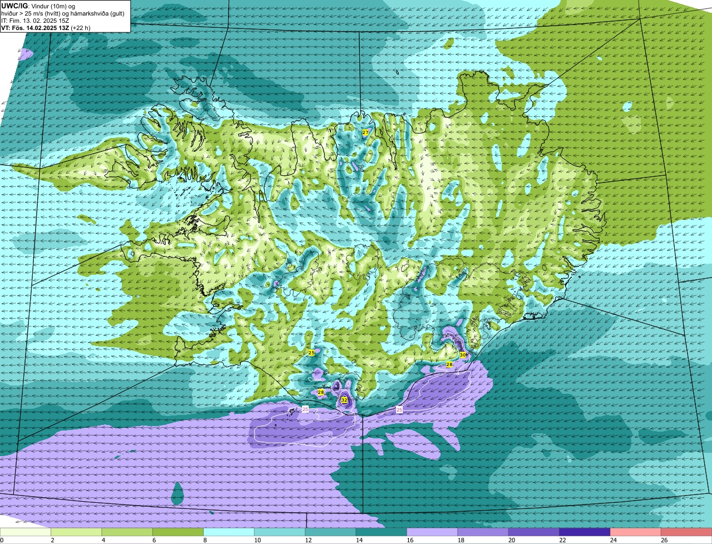Screen dimensions: 712x544
Task: Click the '22' legend scale label
Action: (562, 540)
